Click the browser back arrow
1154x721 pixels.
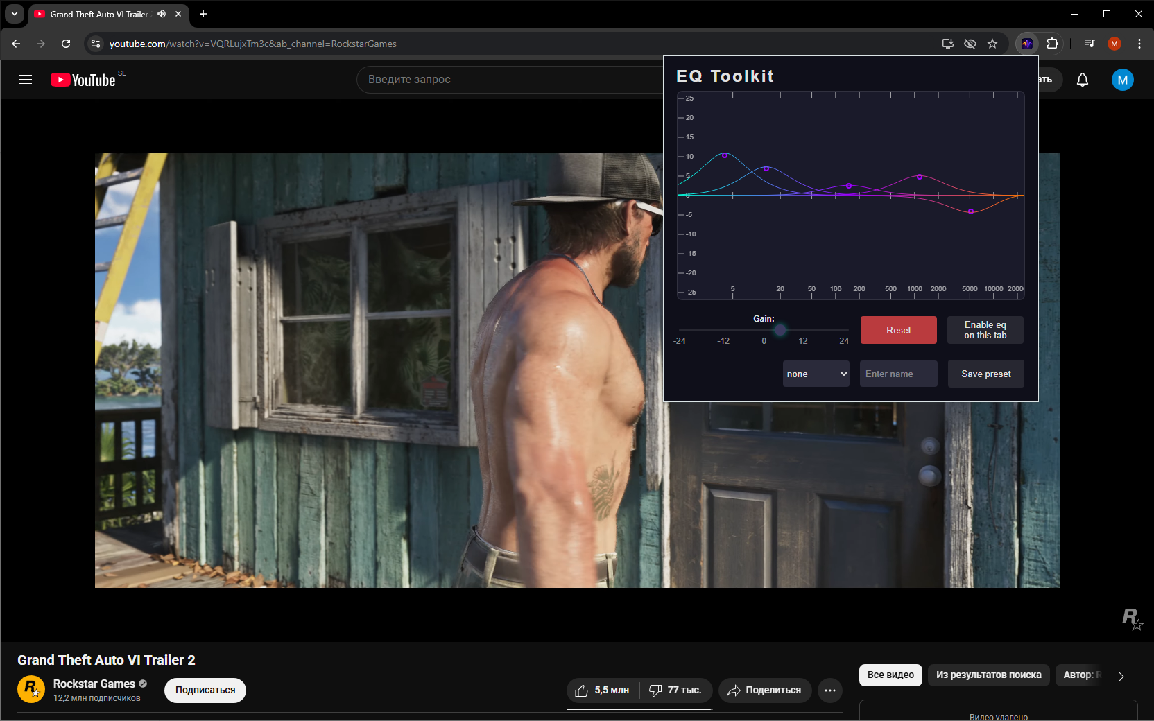[x=16, y=44]
